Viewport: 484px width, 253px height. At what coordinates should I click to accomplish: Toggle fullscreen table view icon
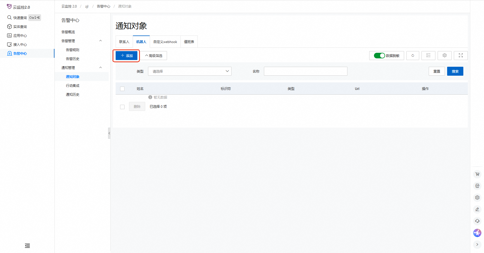point(461,56)
